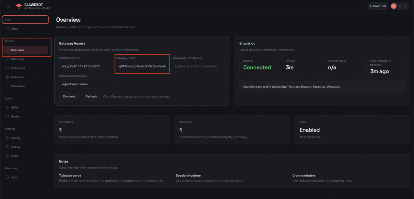Click the Snapshot panel title
Viewport: 414px width, 199px height.
coord(247,44)
